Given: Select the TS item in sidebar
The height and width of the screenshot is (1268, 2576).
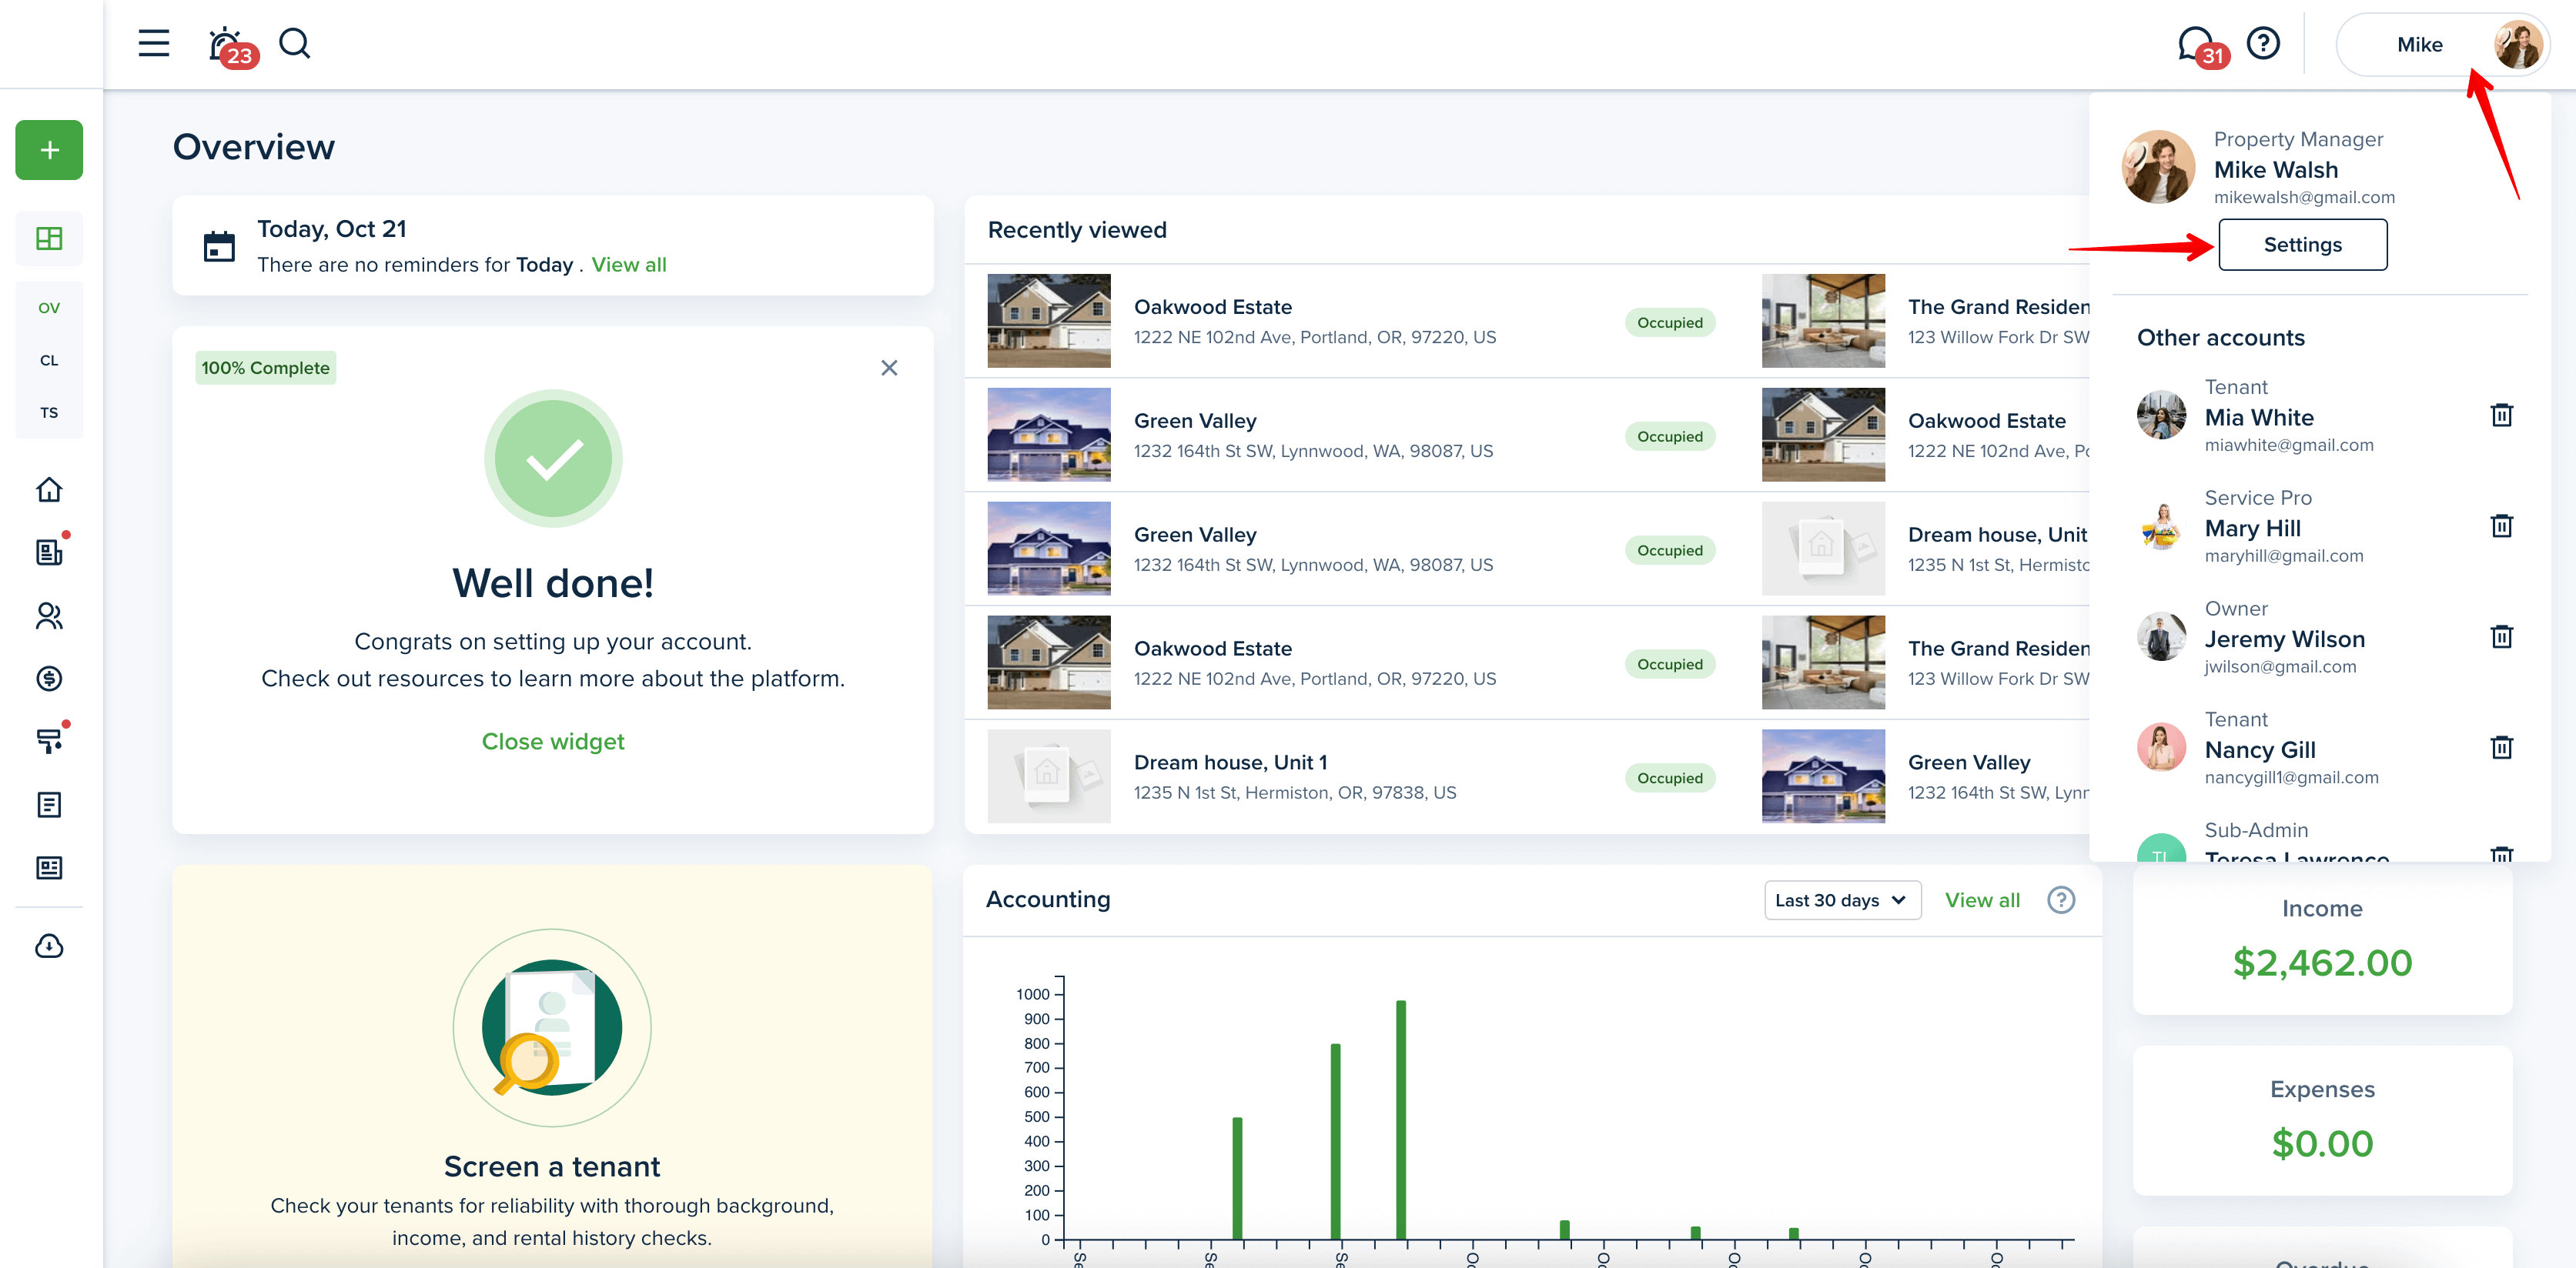Looking at the screenshot, I should (49, 412).
